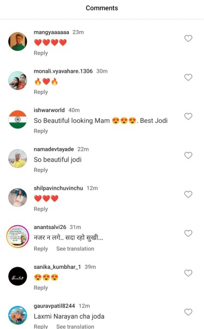The width and height of the screenshot is (204, 329).
Task: Like mangyaaaaaa's hearts comment
Action: [188, 38]
